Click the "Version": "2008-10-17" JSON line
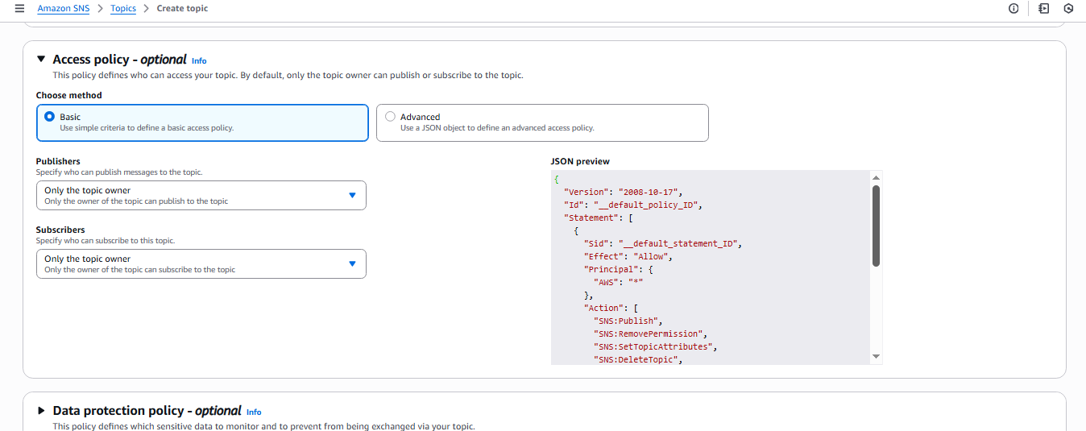This screenshot has height=431, width=1086. (623, 192)
